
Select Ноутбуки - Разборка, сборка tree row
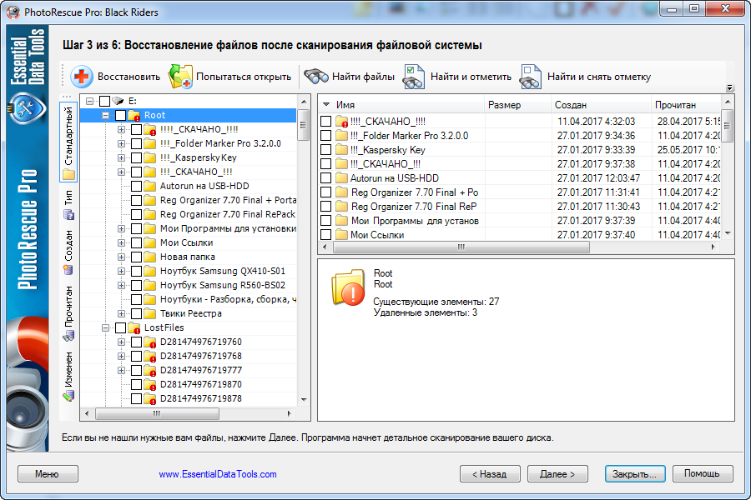[228, 299]
